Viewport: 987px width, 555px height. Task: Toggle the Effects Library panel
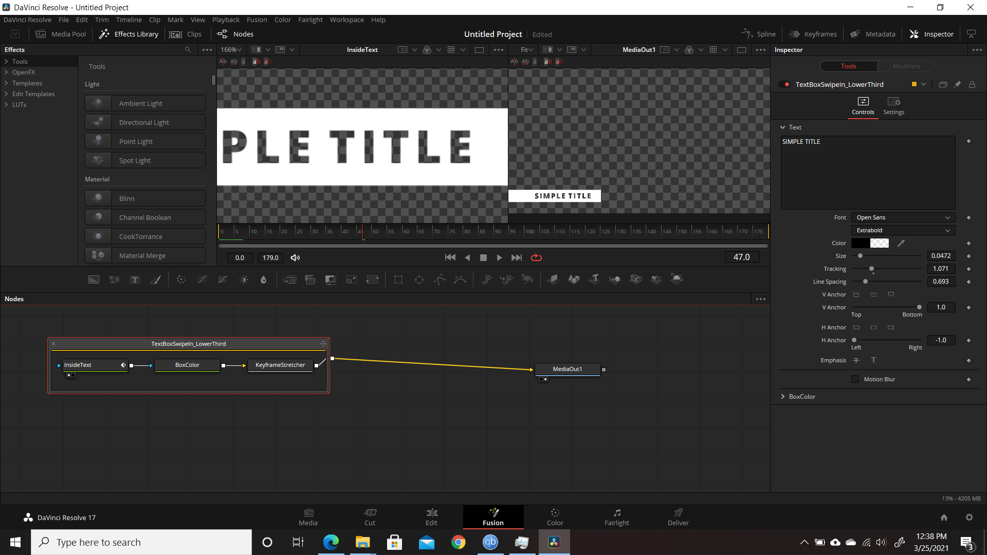pos(129,34)
